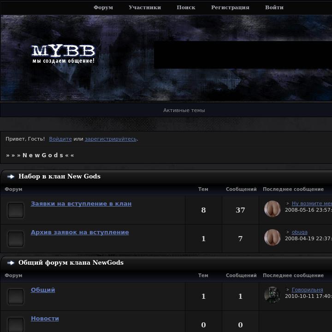
Task: Click the Набор в клан New Gods heading
Action: pos(59,176)
